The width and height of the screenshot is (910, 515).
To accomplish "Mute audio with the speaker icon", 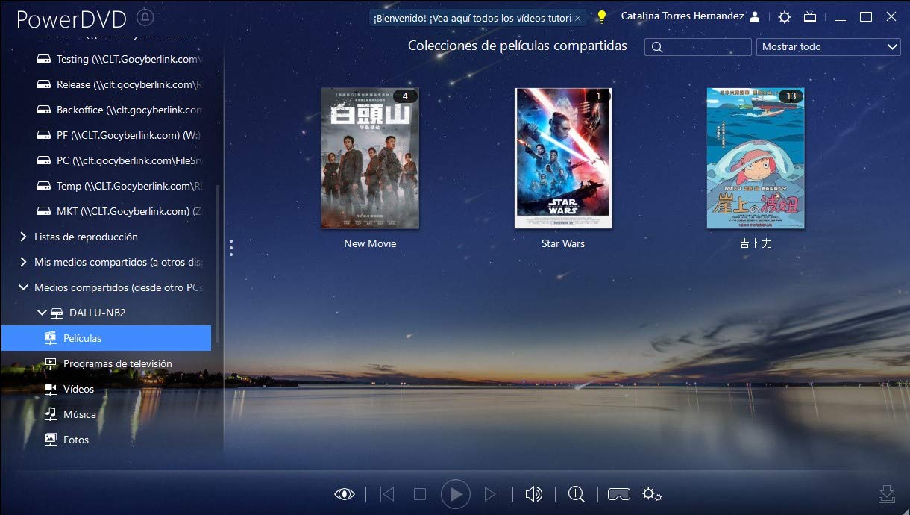I will click(x=533, y=493).
